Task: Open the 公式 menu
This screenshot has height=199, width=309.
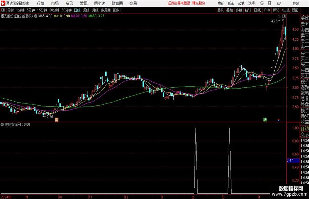Action: click(x=241, y=3)
